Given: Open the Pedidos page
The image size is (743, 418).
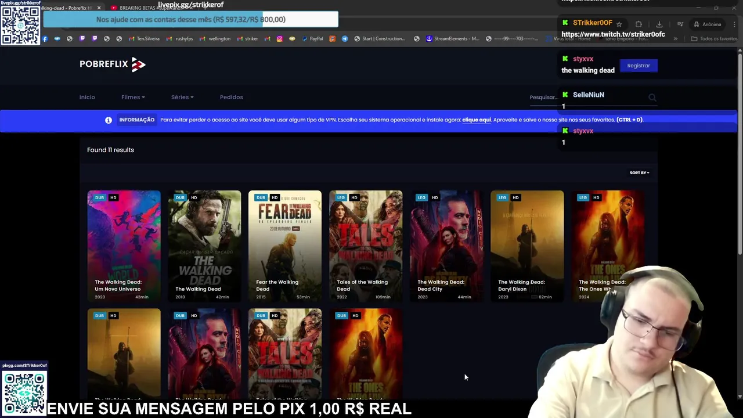Looking at the screenshot, I should coord(231,98).
